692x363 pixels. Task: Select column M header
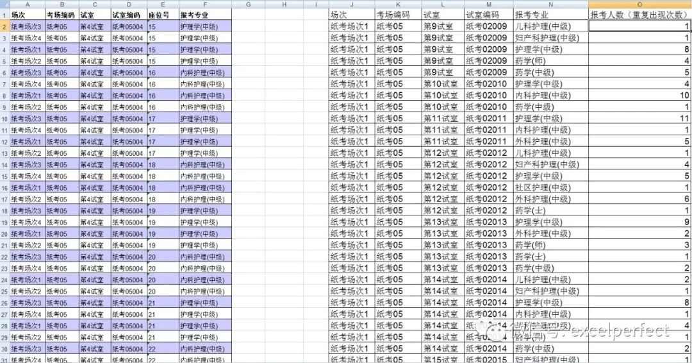[x=488, y=4]
